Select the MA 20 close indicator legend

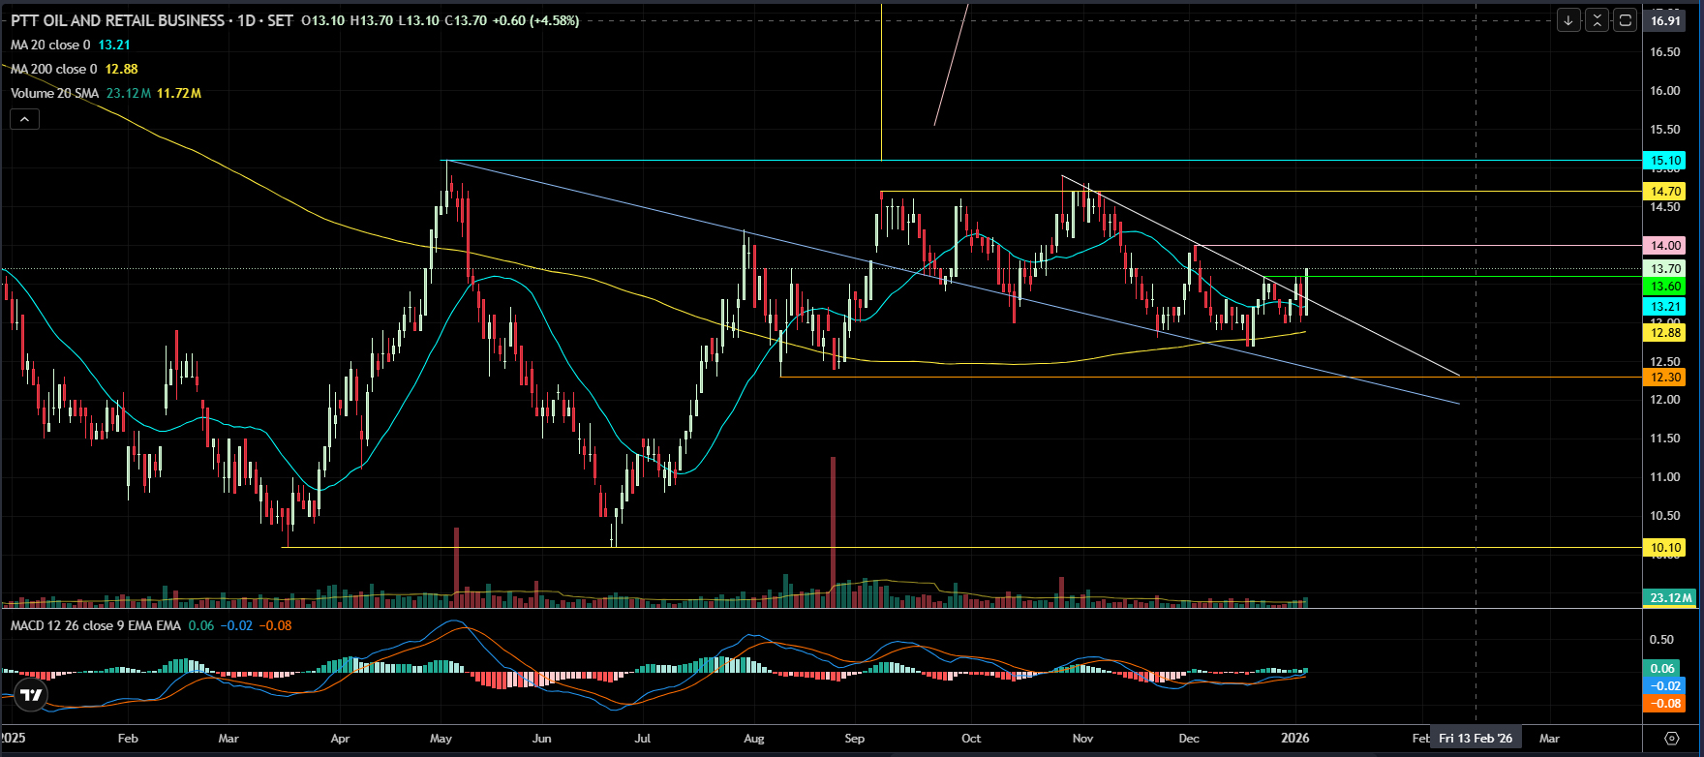click(x=50, y=45)
